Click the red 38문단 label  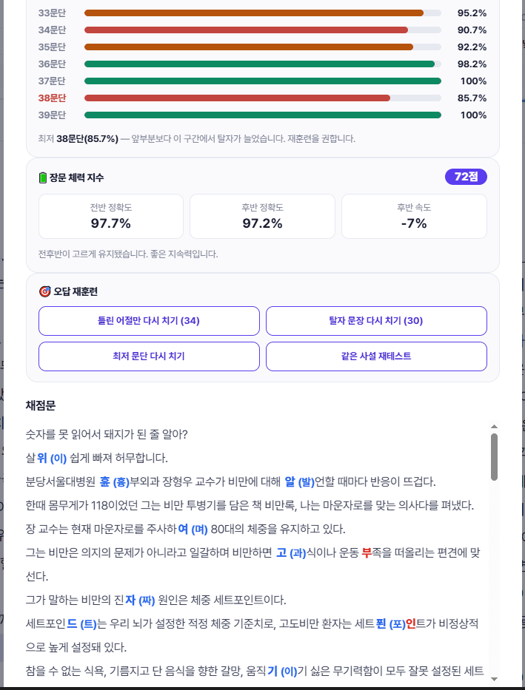click(x=52, y=98)
